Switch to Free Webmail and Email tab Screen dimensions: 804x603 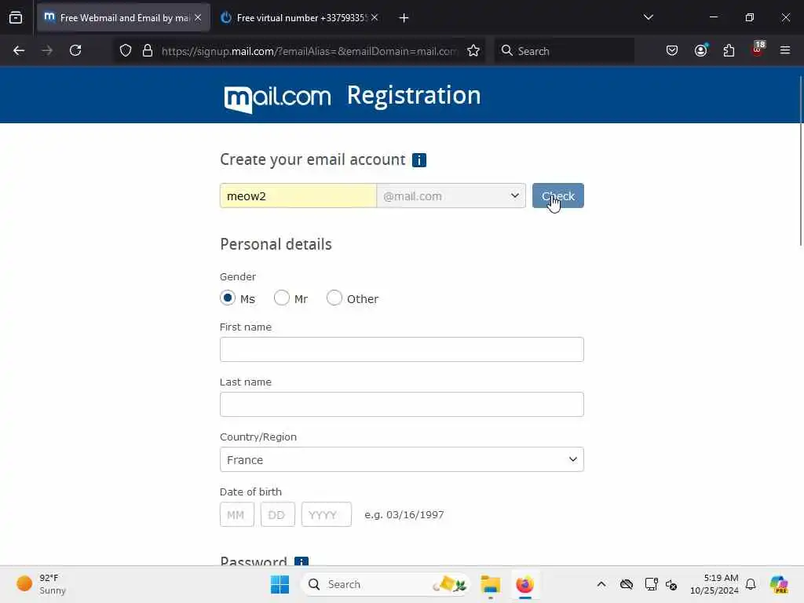(x=123, y=17)
